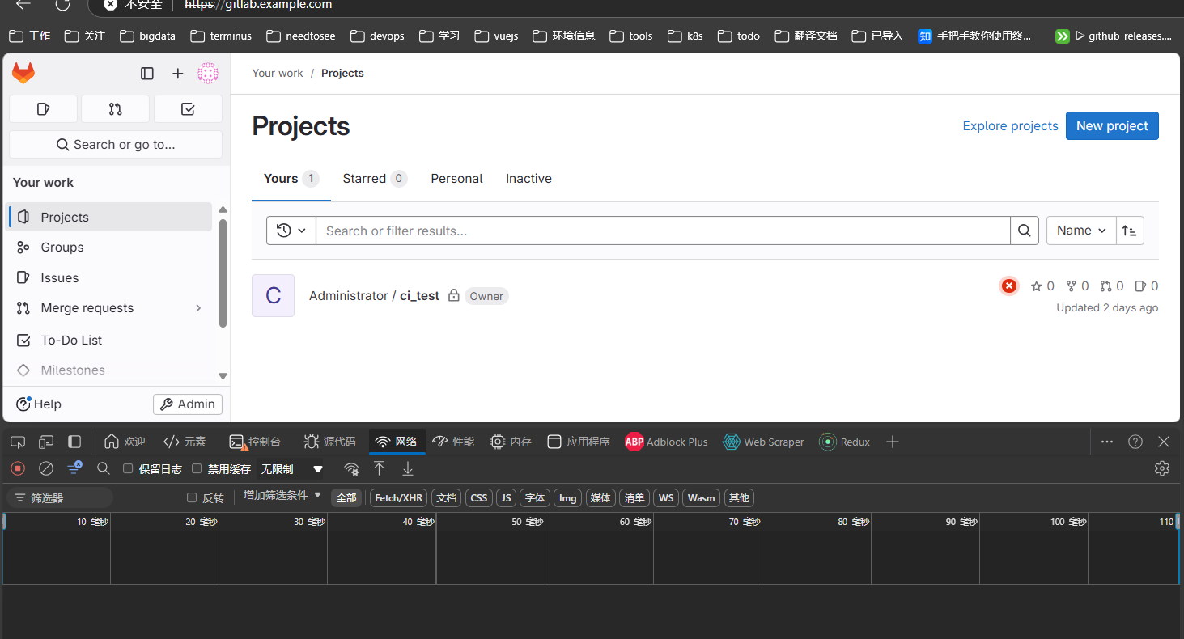Open Groups in the sidebar
The height and width of the screenshot is (639, 1184).
(x=108, y=247)
